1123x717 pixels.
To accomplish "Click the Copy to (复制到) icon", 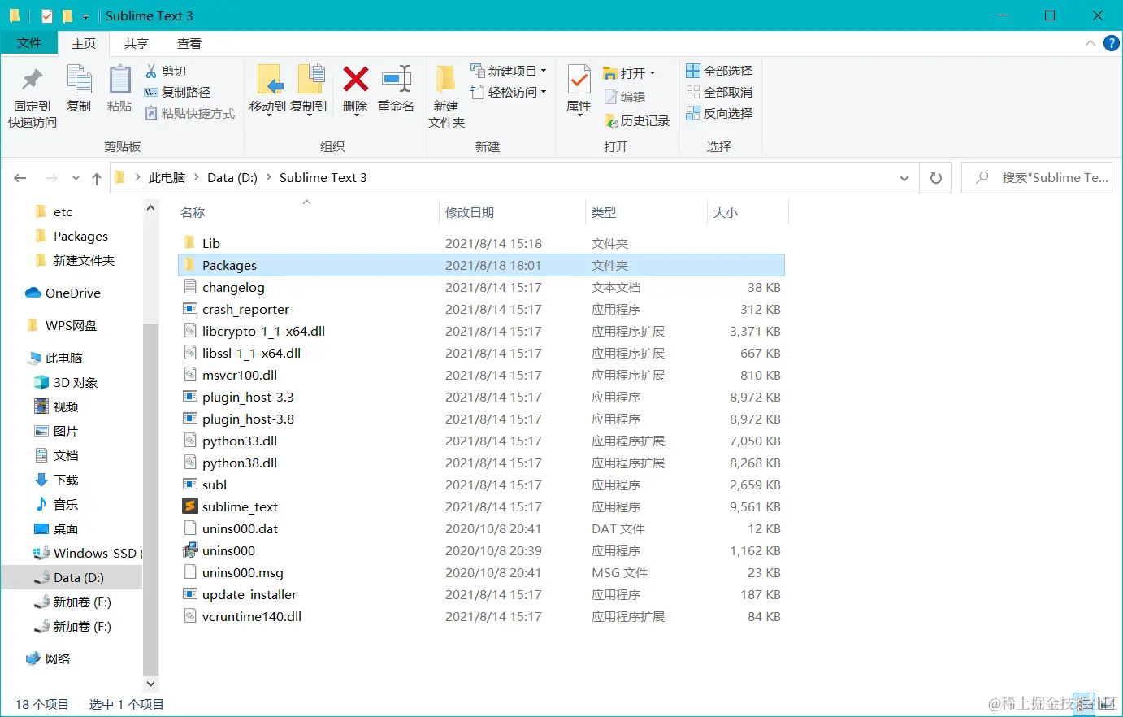I will pos(310,80).
